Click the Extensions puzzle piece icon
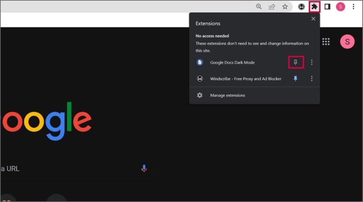The image size is (363, 202). click(x=314, y=7)
